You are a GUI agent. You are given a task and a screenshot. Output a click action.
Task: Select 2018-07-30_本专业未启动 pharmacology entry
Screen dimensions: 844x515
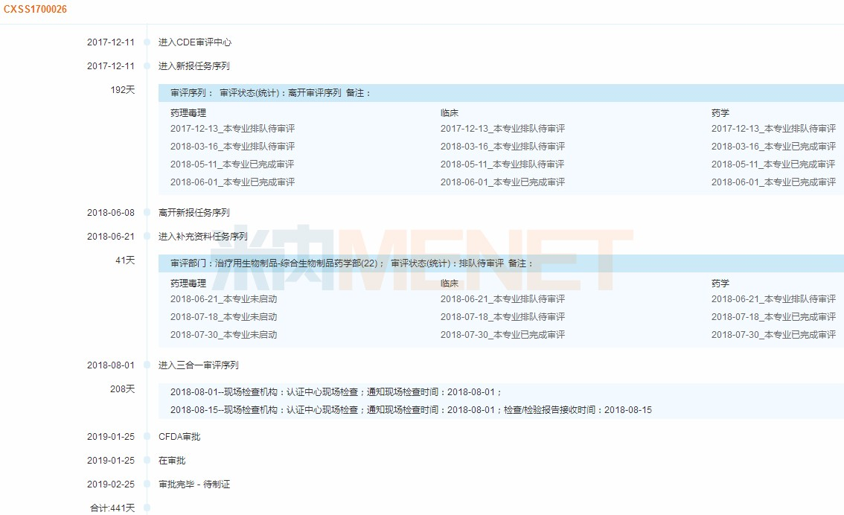[x=223, y=335]
